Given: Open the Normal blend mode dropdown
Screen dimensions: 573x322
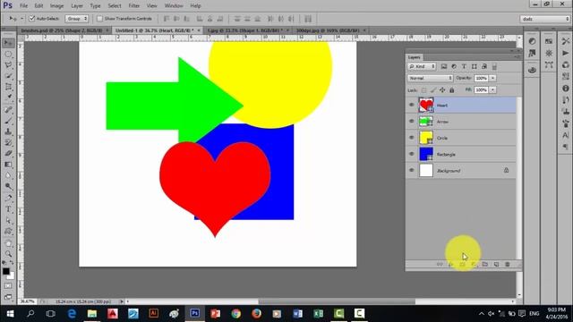Looking at the screenshot, I should 430,78.
